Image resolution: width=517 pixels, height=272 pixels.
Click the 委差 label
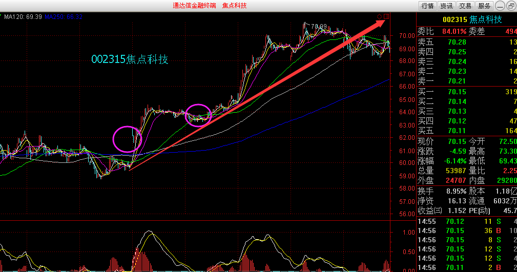coord(477,32)
